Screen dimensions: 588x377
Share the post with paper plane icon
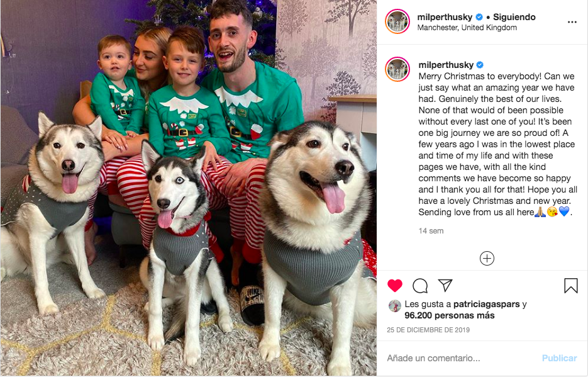tap(445, 286)
